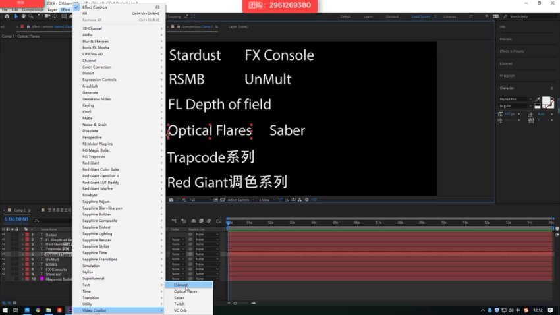Click the eyedropper in the Character panel
Screen dimensions: 560x315
click(537, 100)
